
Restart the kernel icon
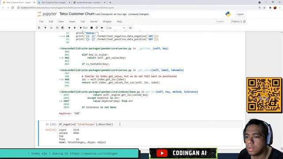(97, 28)
